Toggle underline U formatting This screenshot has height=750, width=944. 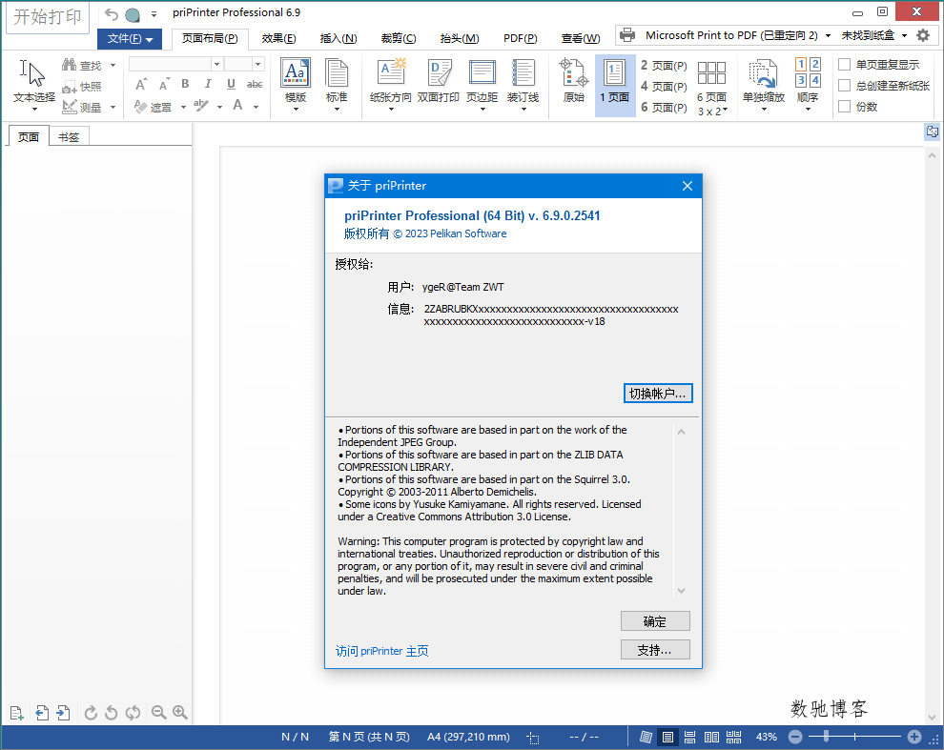[x=231, y=84]
